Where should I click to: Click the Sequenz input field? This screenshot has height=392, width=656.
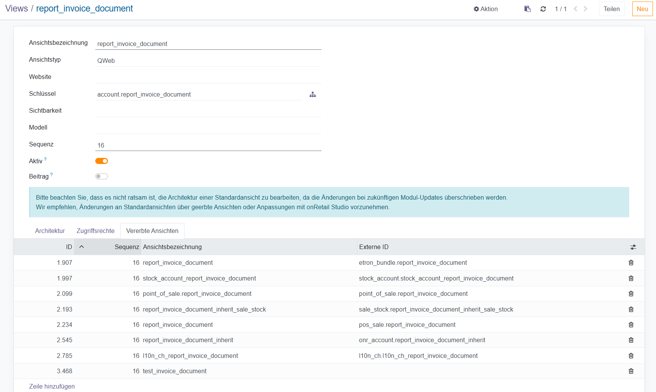point(208,145)
